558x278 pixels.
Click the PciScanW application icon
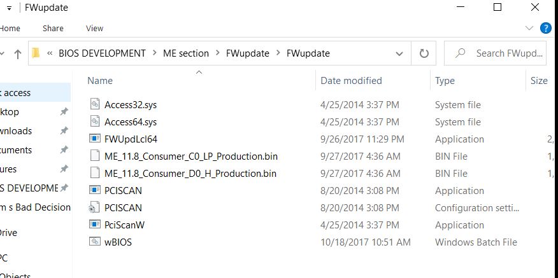click(94, 225)
